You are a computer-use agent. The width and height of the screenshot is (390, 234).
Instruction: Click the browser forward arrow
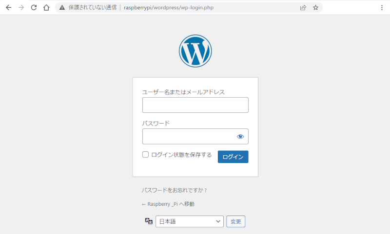pos(21,8)
